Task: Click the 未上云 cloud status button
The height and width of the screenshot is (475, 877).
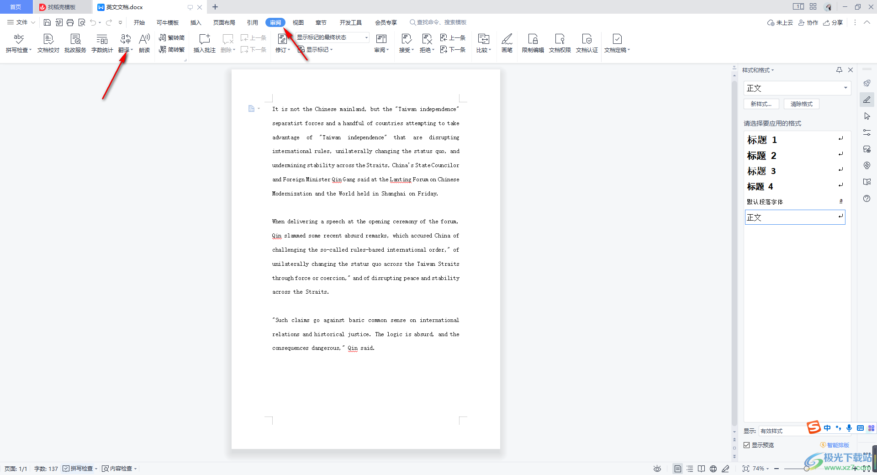Action: click(x=780, y=22)
